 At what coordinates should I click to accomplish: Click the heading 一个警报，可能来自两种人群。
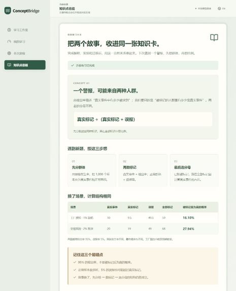[x=106, y=91]
